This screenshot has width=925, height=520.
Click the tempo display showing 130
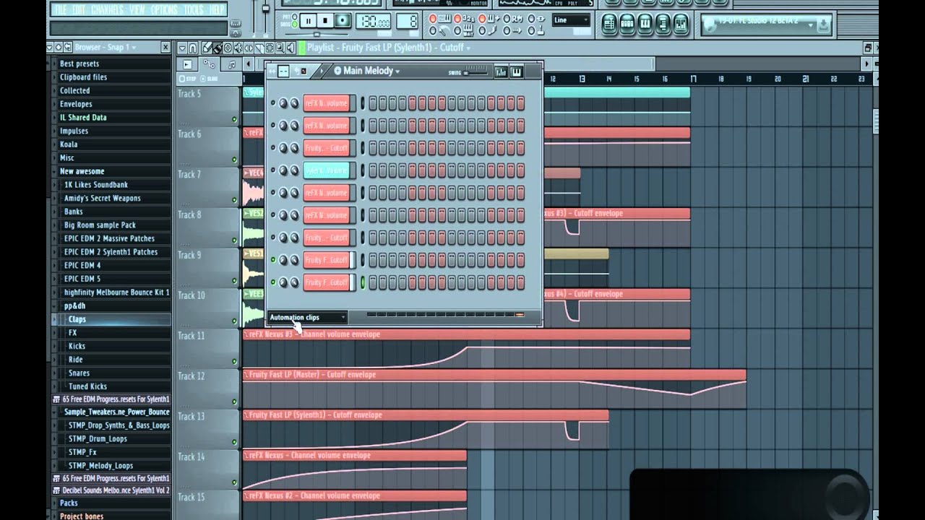[x=373, y=21]
